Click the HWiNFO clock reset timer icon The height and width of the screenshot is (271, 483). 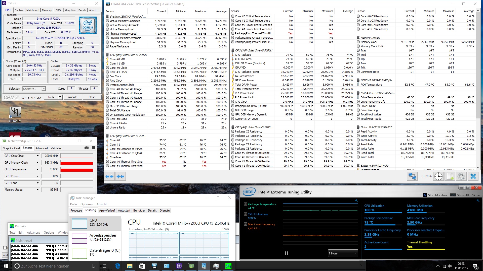pos(438,176)
